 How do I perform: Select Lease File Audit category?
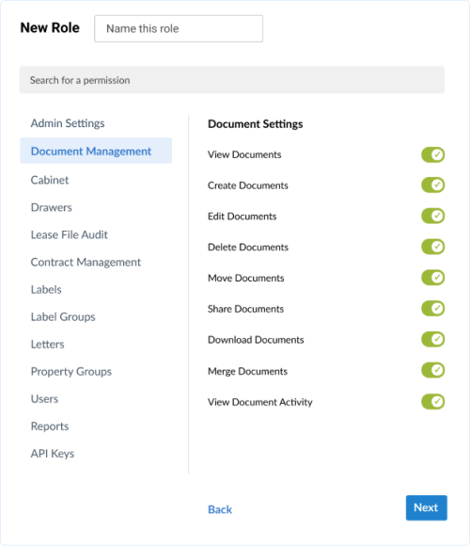click(70, 234)
